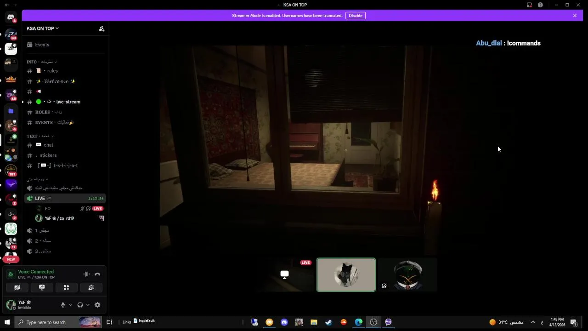The height and width of the screenshot is (331, 588).
Task: Select the highlighted cat avatar participant tile
Action: 346,274
